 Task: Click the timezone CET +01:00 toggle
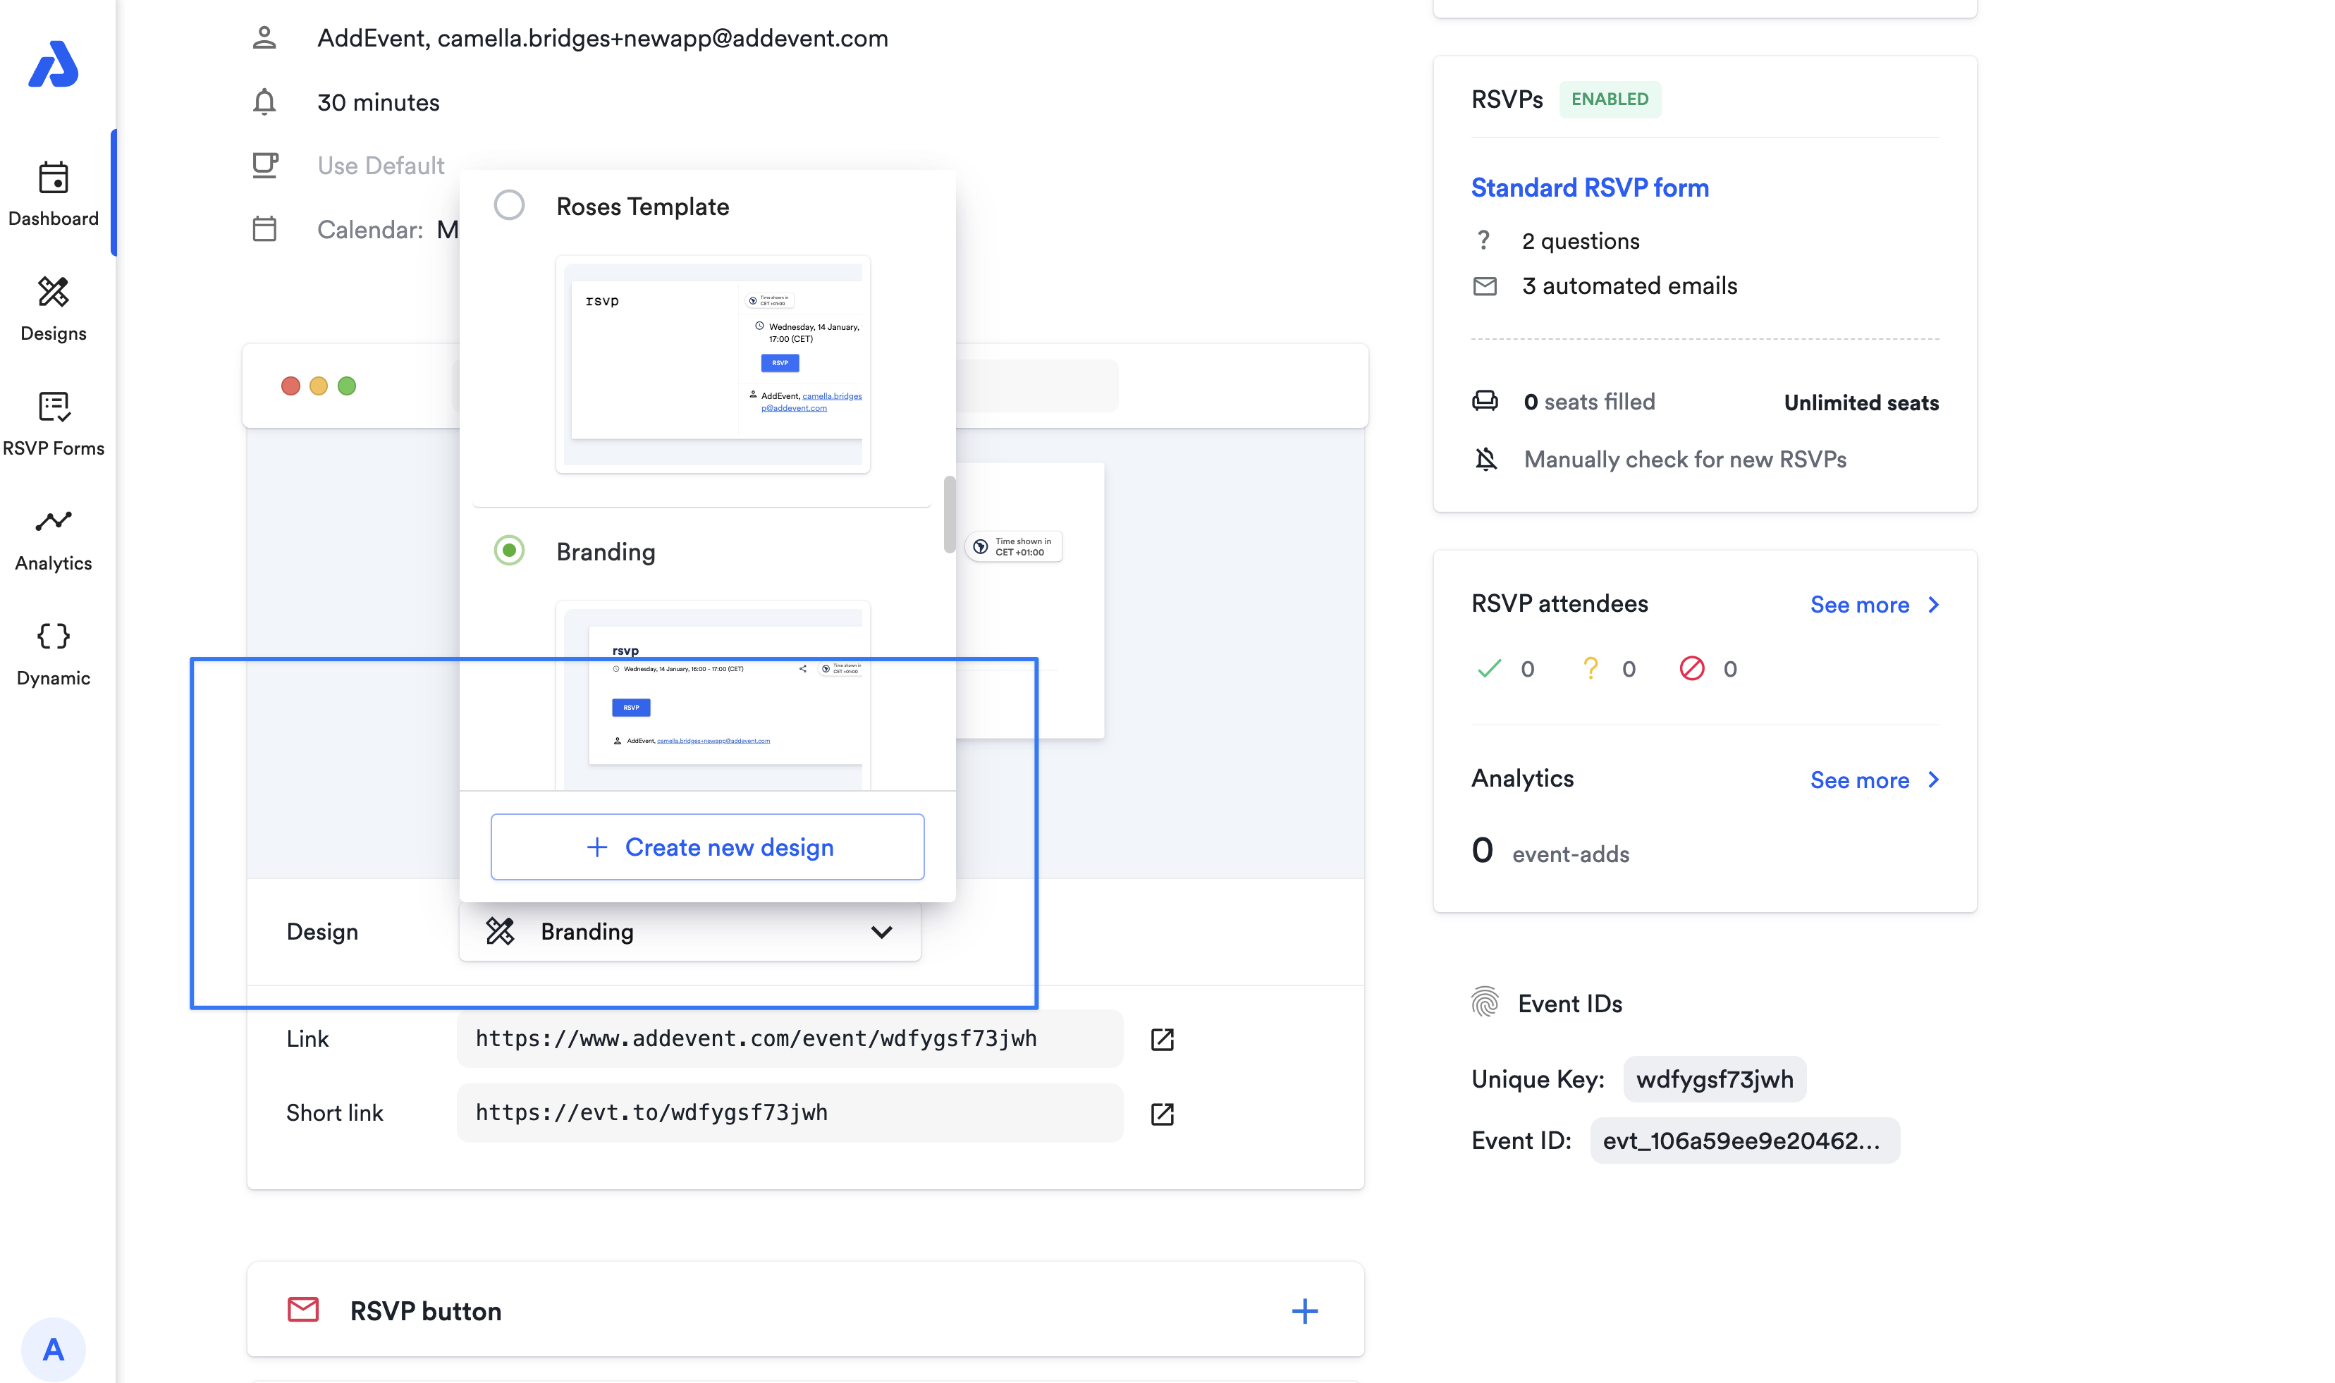1013,547
